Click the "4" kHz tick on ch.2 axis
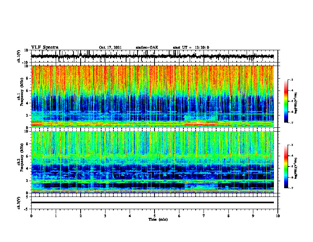Screen dimensions: 313x242 click(x=27, y=168)
